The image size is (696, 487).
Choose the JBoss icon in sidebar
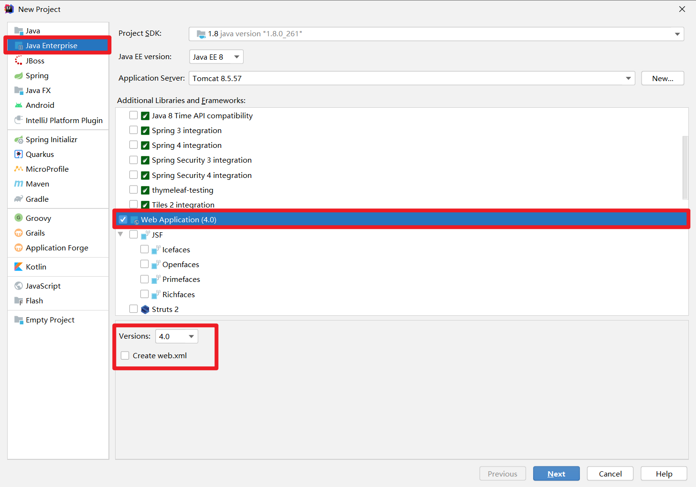point(19,61)
